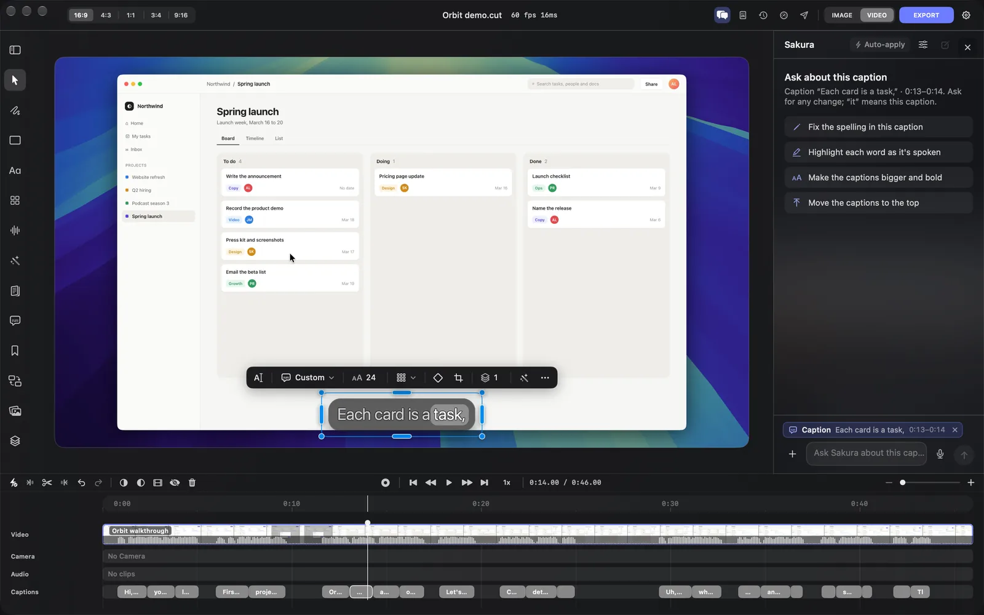Click the paper plane share icon in top bar

[804, 15]
